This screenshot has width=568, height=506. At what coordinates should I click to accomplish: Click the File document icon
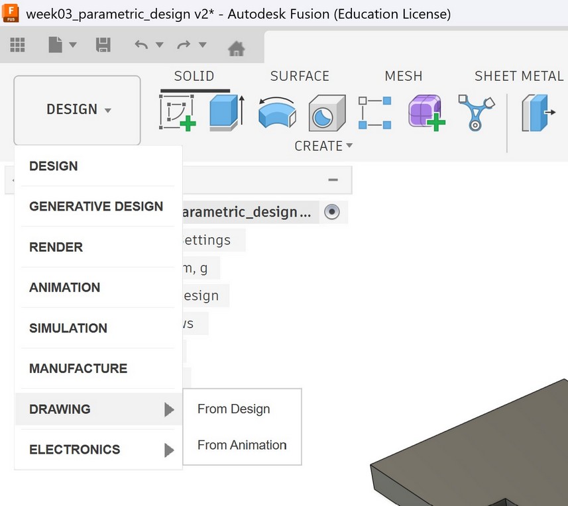pos(56,45)
